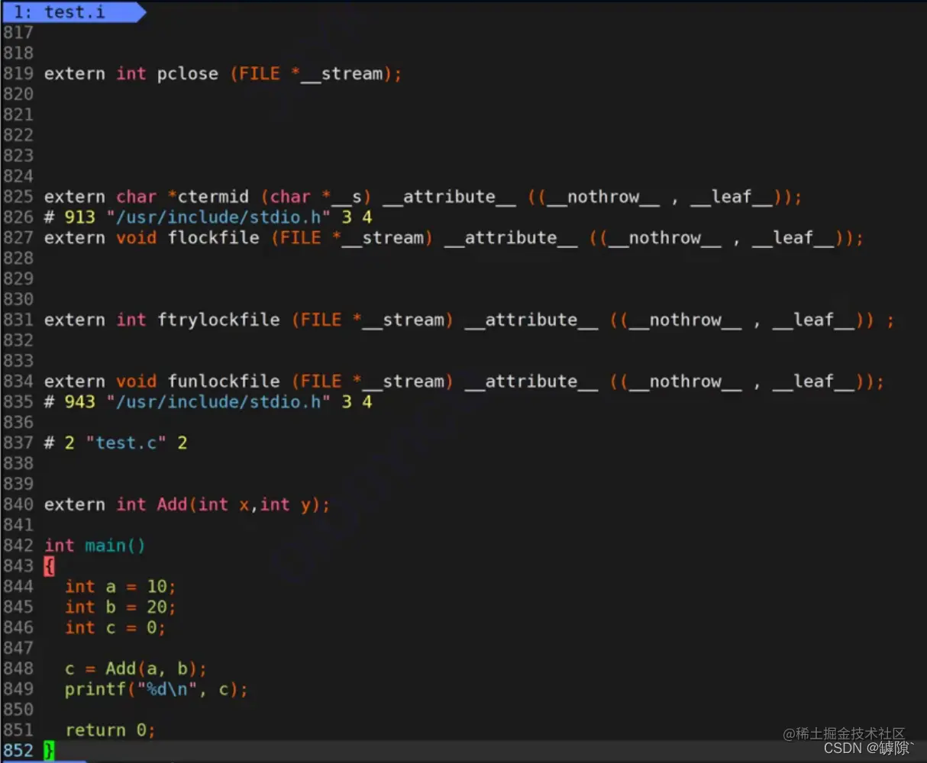Click '__leaf__' on line 834
This screenshot has width=927, height=763.
pyautogui.click(x=813, y=381)
